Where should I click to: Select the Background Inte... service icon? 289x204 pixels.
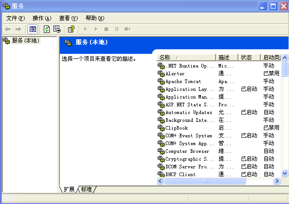click(x=161, y=120)
